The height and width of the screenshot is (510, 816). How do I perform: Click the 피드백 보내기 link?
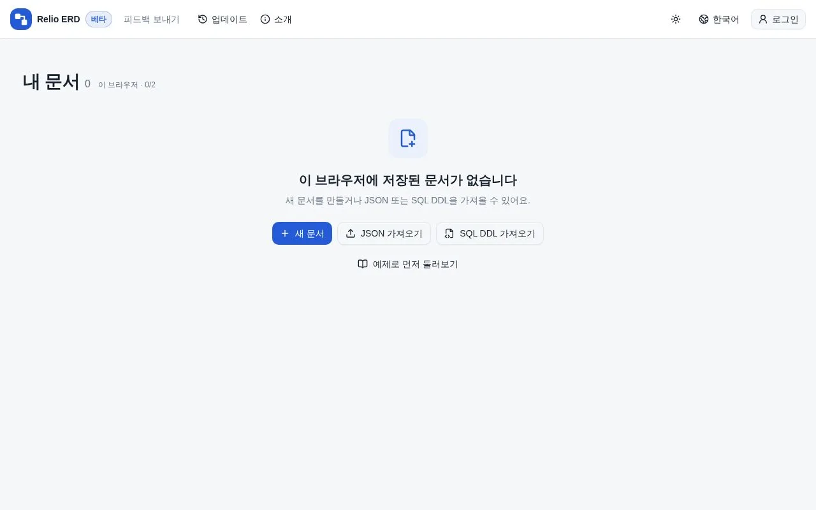[152, 19]
